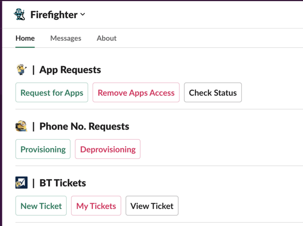Click the App Requests section heading
The image size is (303, 226).
coord(70,70)
